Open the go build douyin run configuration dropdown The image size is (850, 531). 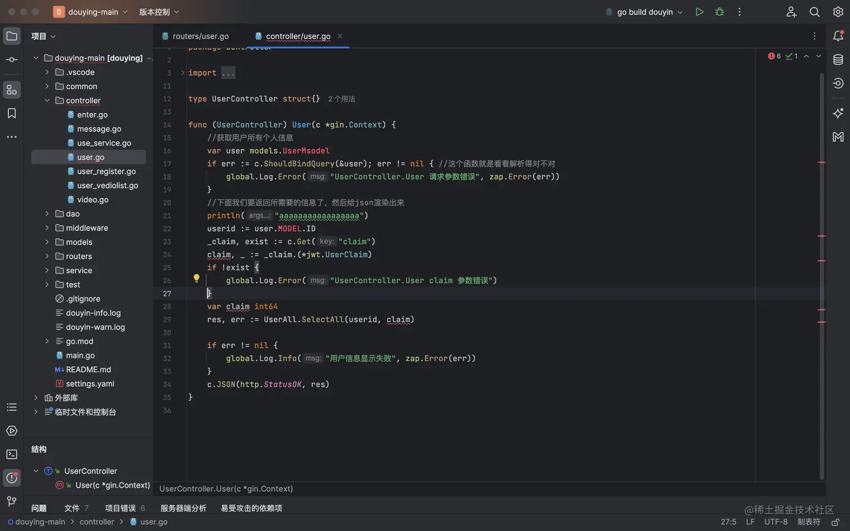pos(644,12)
